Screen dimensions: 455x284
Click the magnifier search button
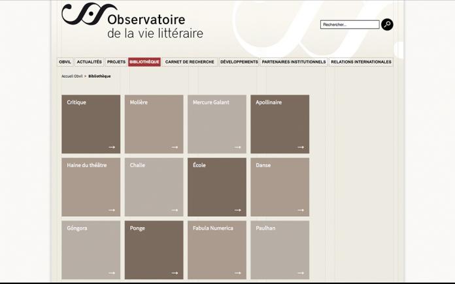(387, 25)
